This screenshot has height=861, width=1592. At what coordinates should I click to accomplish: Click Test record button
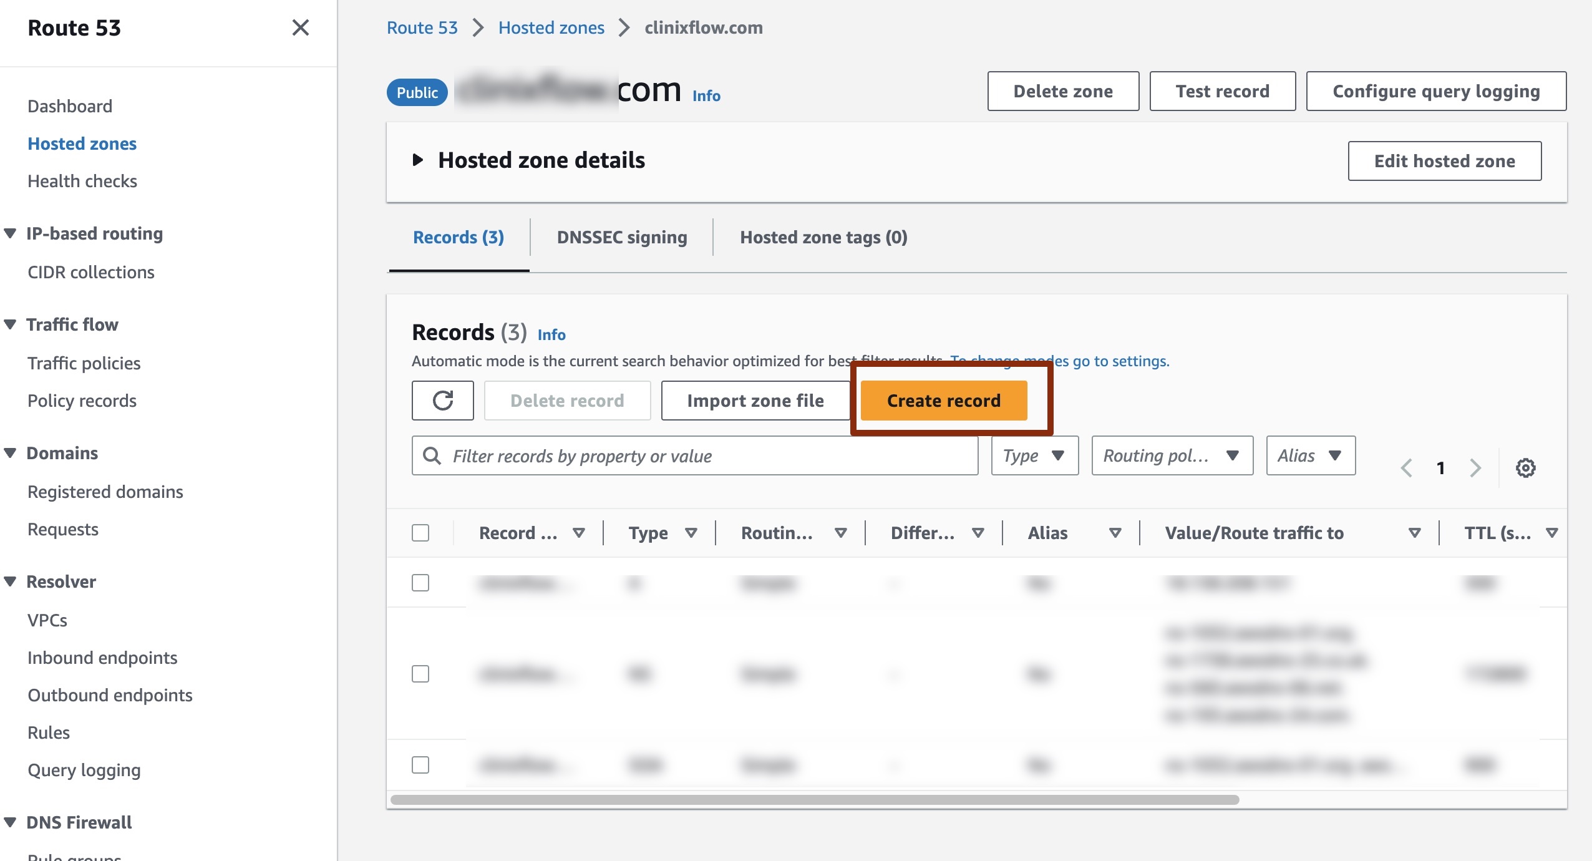1223,91
